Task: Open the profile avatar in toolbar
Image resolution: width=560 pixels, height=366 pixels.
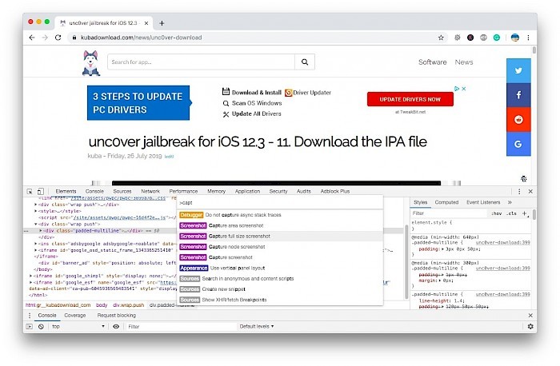Action: coord(515,38)
